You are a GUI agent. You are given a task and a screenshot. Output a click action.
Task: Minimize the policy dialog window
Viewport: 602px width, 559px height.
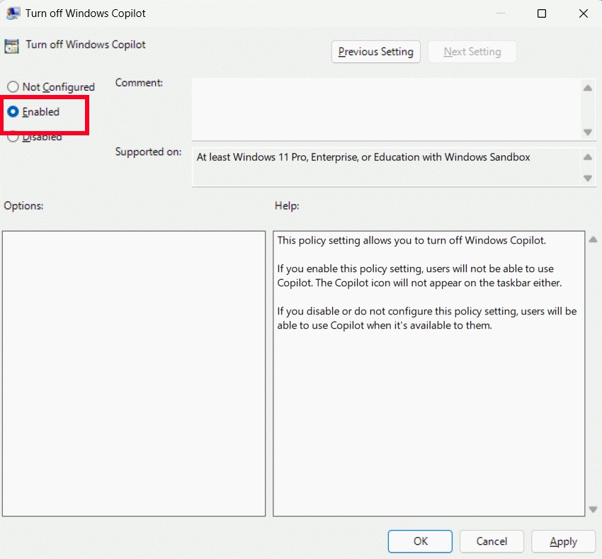(500, 13)
